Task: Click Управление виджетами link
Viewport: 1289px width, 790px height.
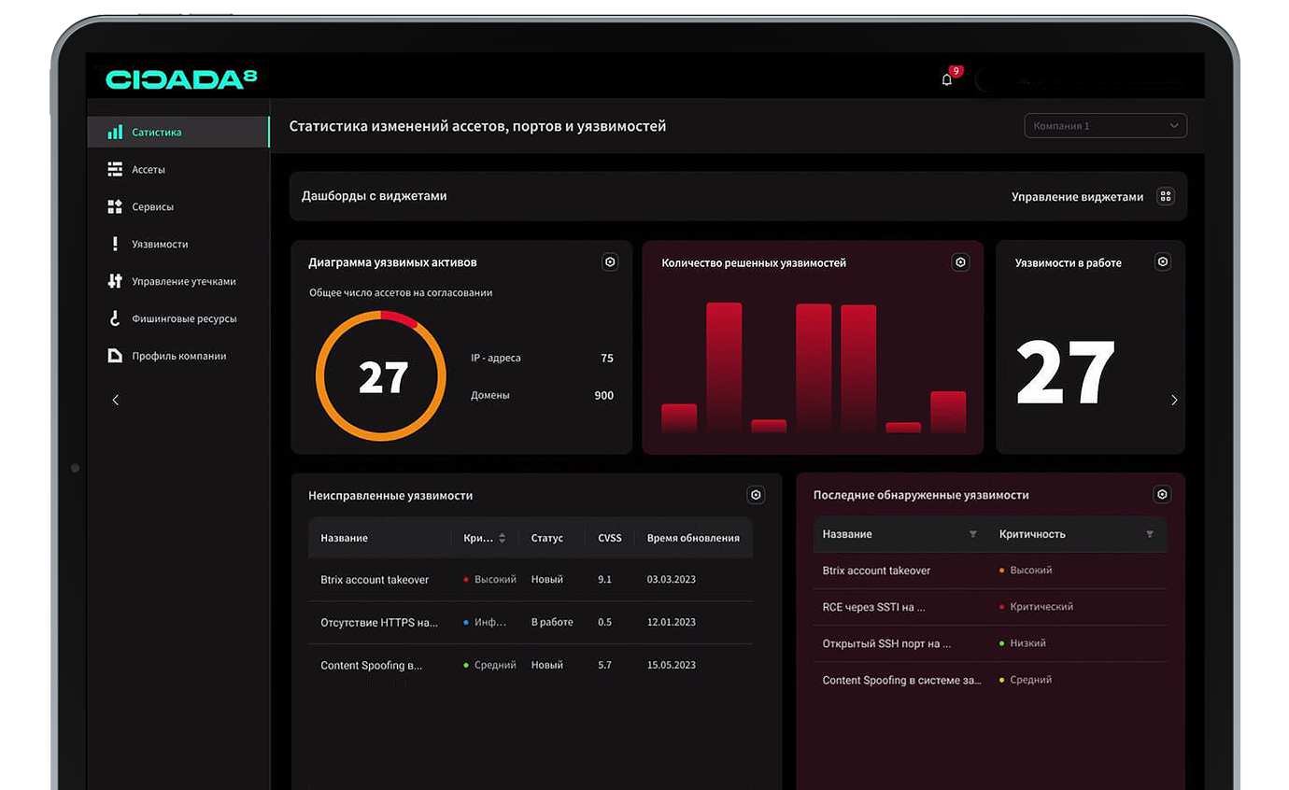Action: click(1077, 197)
